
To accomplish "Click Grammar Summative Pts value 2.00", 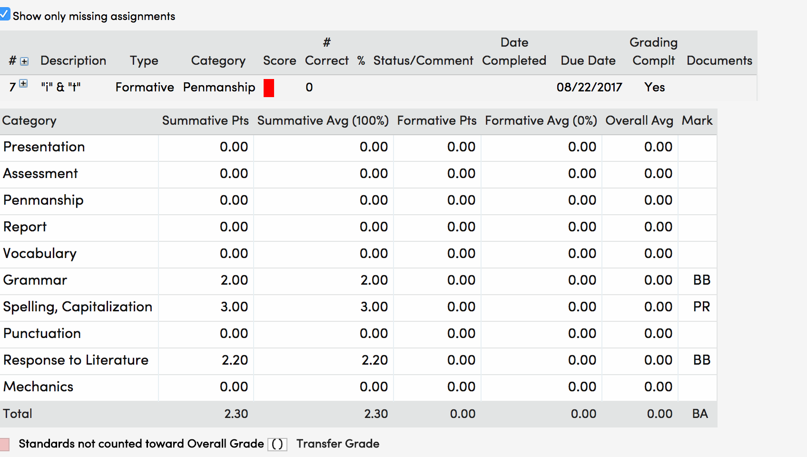I will [x=235, y=280].
